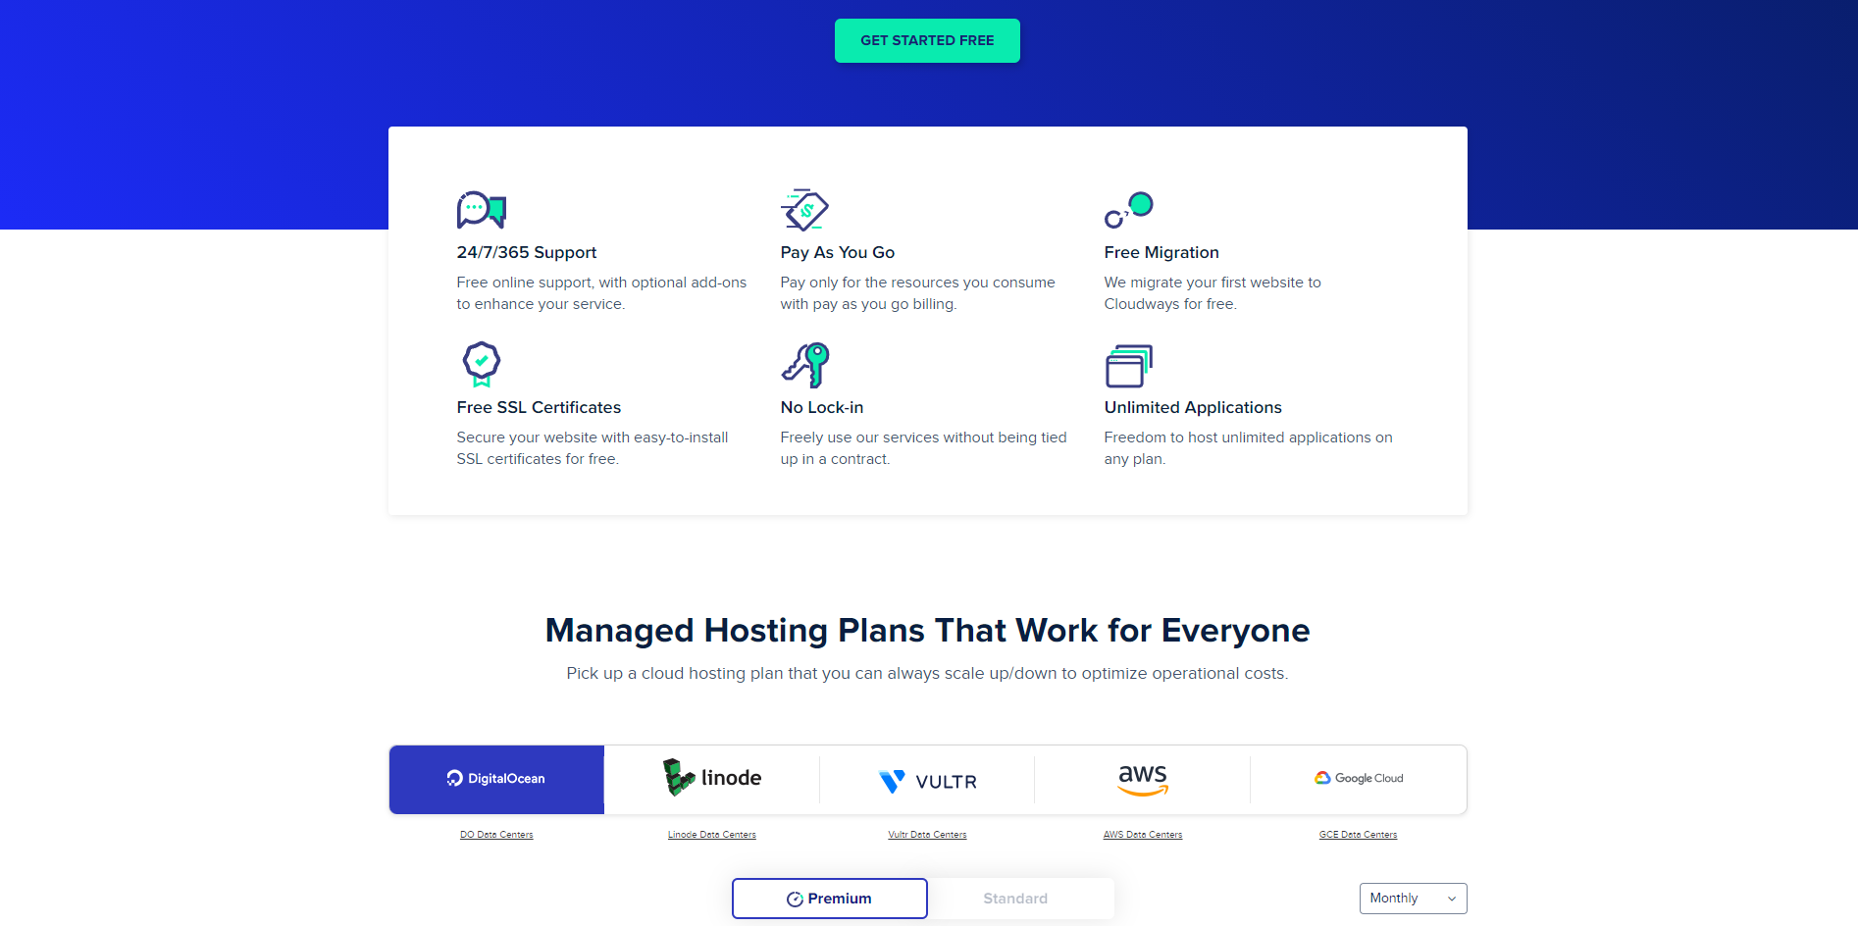Open the GCE Data Centers link
The image size is (1858, 926).
(x=1359, y=835)
